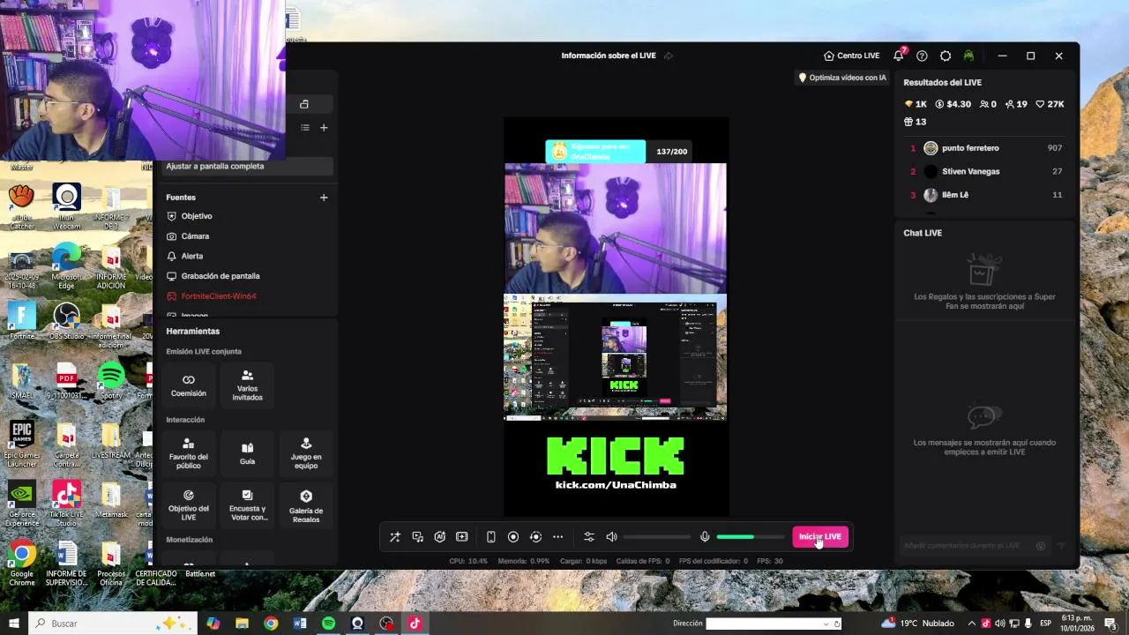Viewport: 1129px width, 635px height.
Task: Open the magic wand effects tool
Action: tap(395, 537)
